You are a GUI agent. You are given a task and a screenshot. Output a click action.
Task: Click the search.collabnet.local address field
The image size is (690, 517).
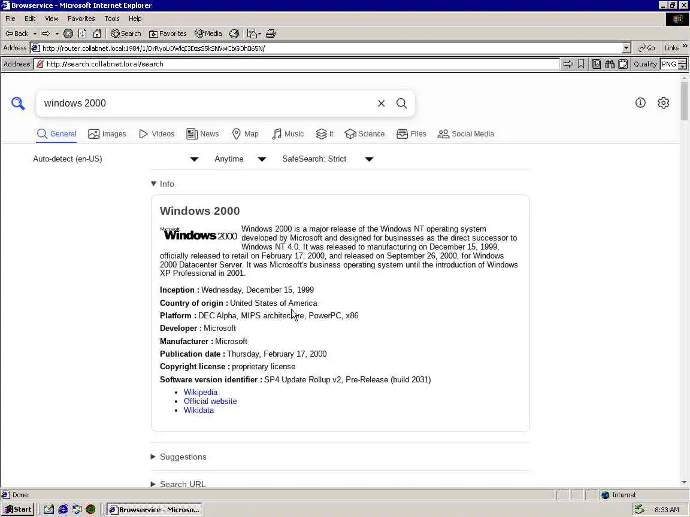pyautogui.click(x=297, y=64)
